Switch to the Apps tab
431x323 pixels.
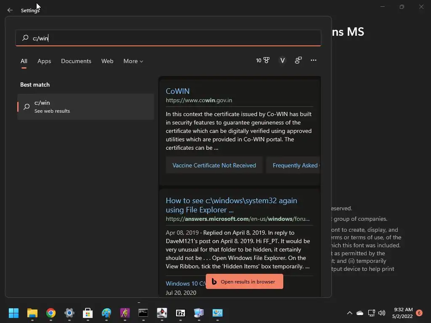[x=44, y=61]
